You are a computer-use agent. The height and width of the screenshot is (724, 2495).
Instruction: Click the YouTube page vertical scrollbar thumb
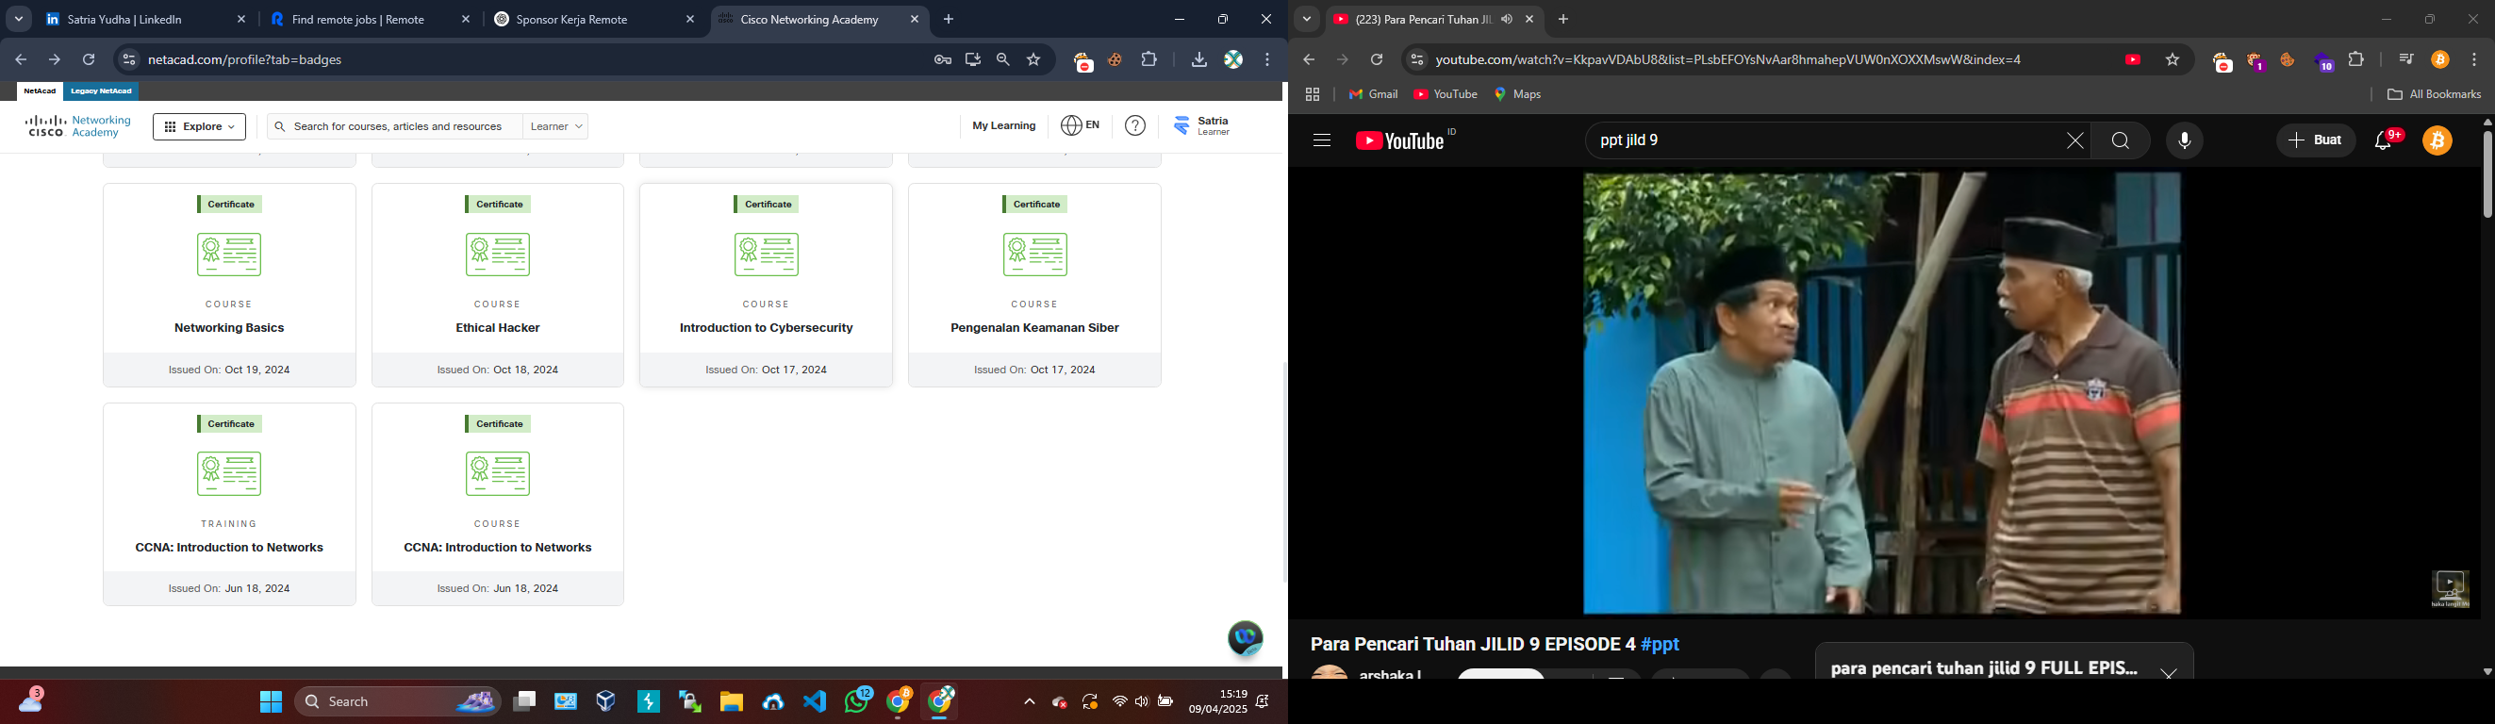point(2487,174)
